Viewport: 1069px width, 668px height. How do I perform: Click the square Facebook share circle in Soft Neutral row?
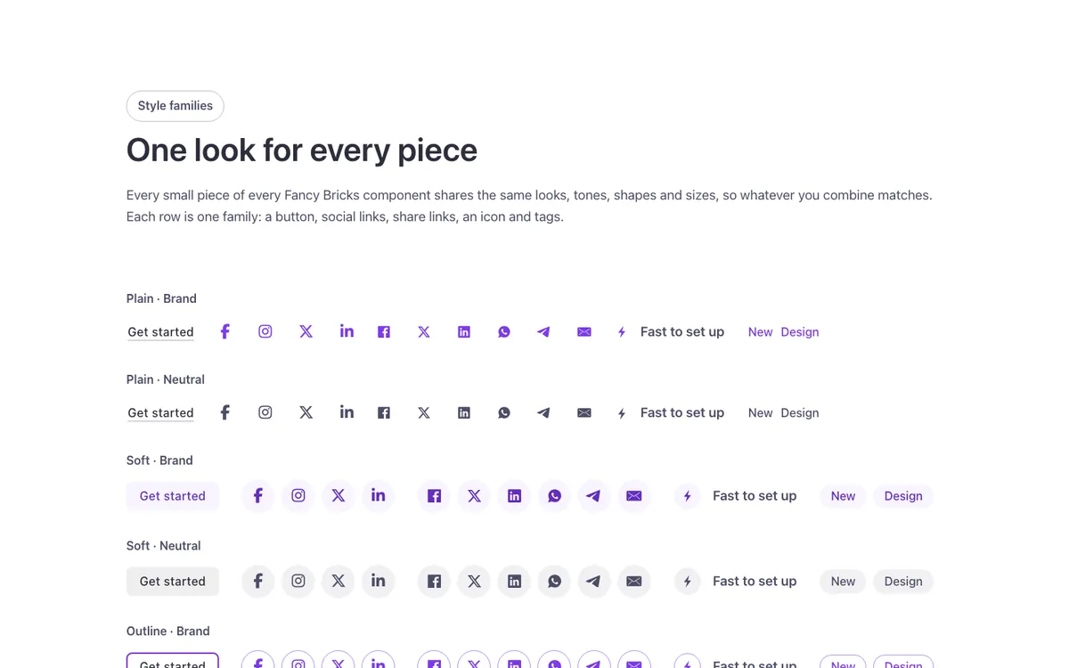tap(434, 581)
